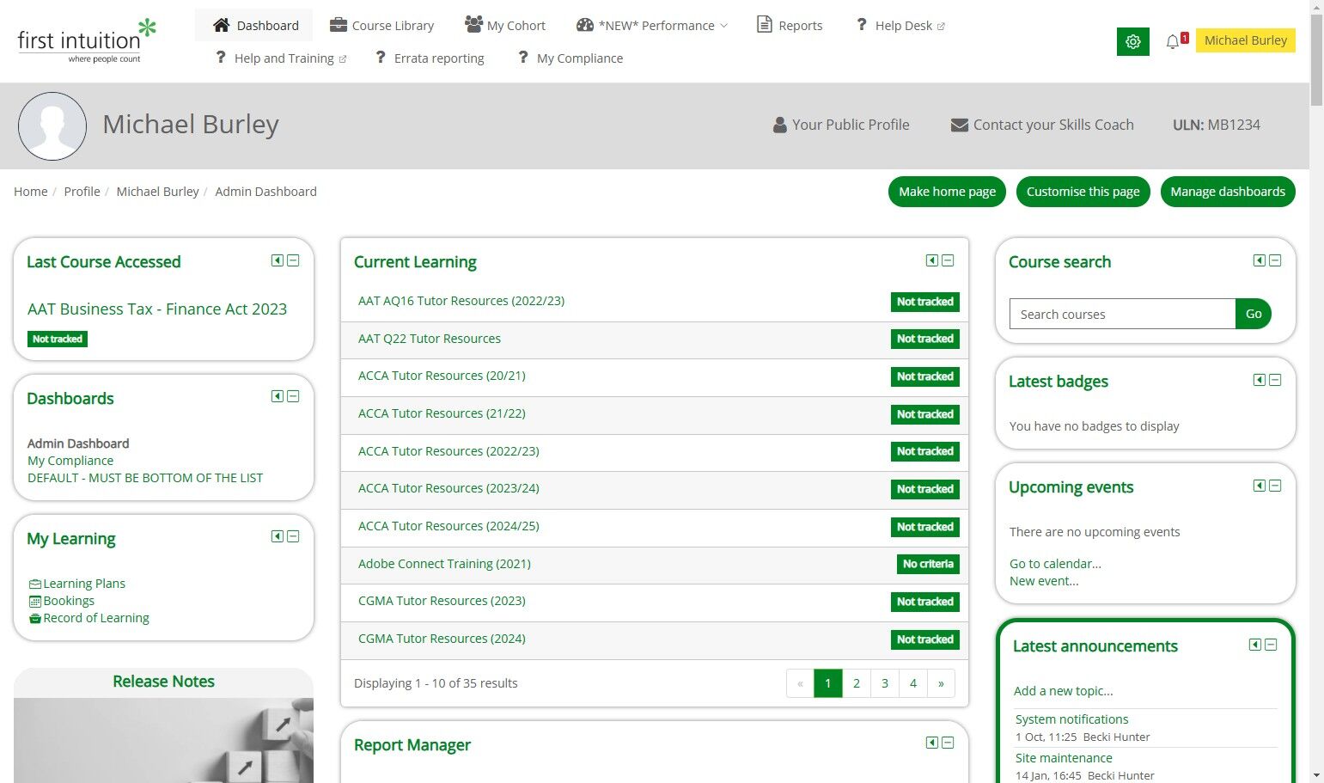Screen dimensions: 1324x783
Task: Dock the My Learning block
Action: pyautogui.click(x=278, y=536)
